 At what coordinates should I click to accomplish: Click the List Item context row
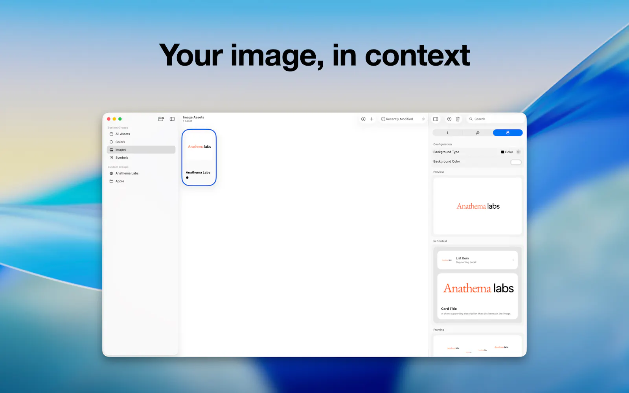(478, 260)
